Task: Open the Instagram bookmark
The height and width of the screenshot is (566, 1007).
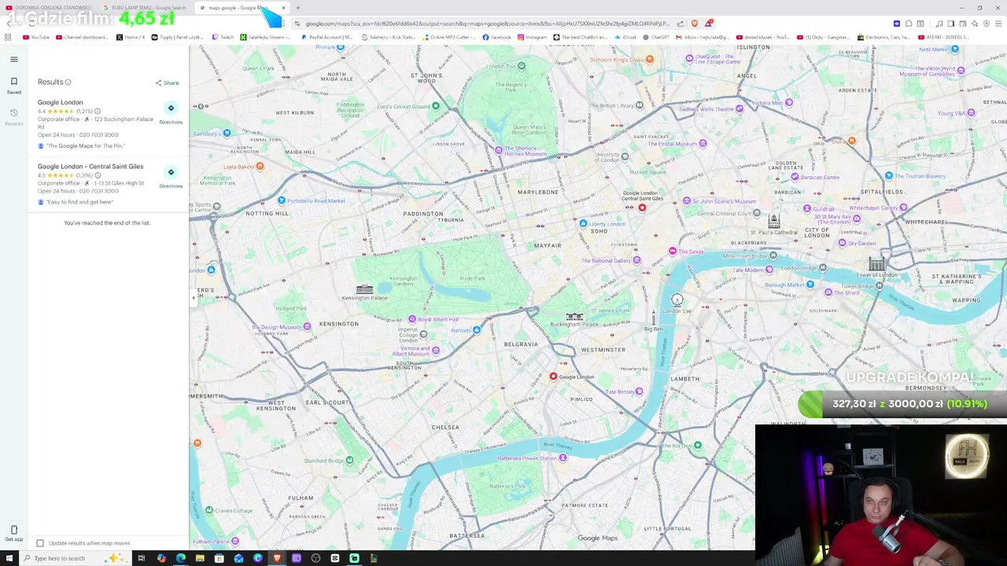Action: click(x=533, y=37)
